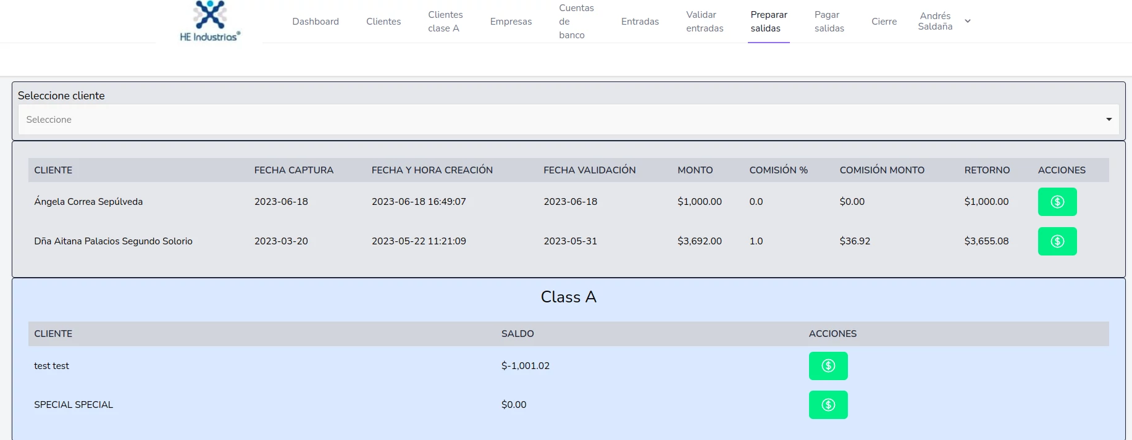
Task: Open Validar entradas page
Action: [x=705, y=22]
